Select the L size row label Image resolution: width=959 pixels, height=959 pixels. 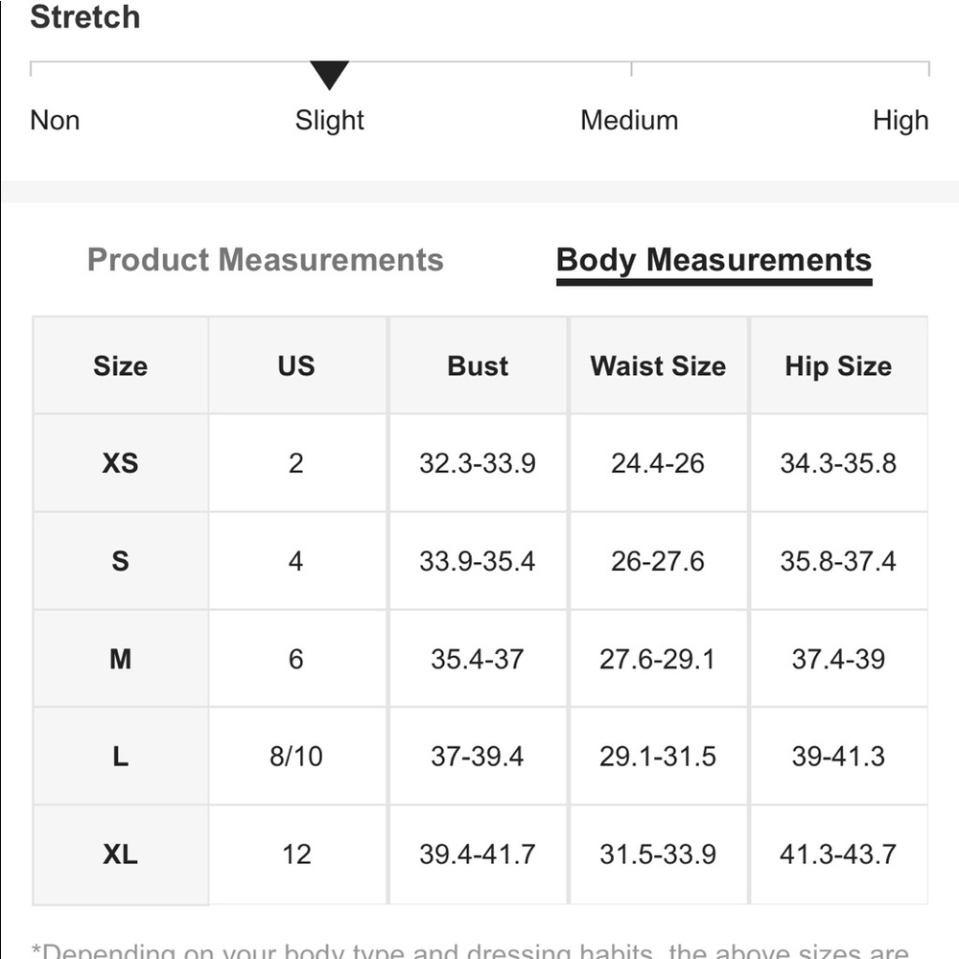[121, 757]
